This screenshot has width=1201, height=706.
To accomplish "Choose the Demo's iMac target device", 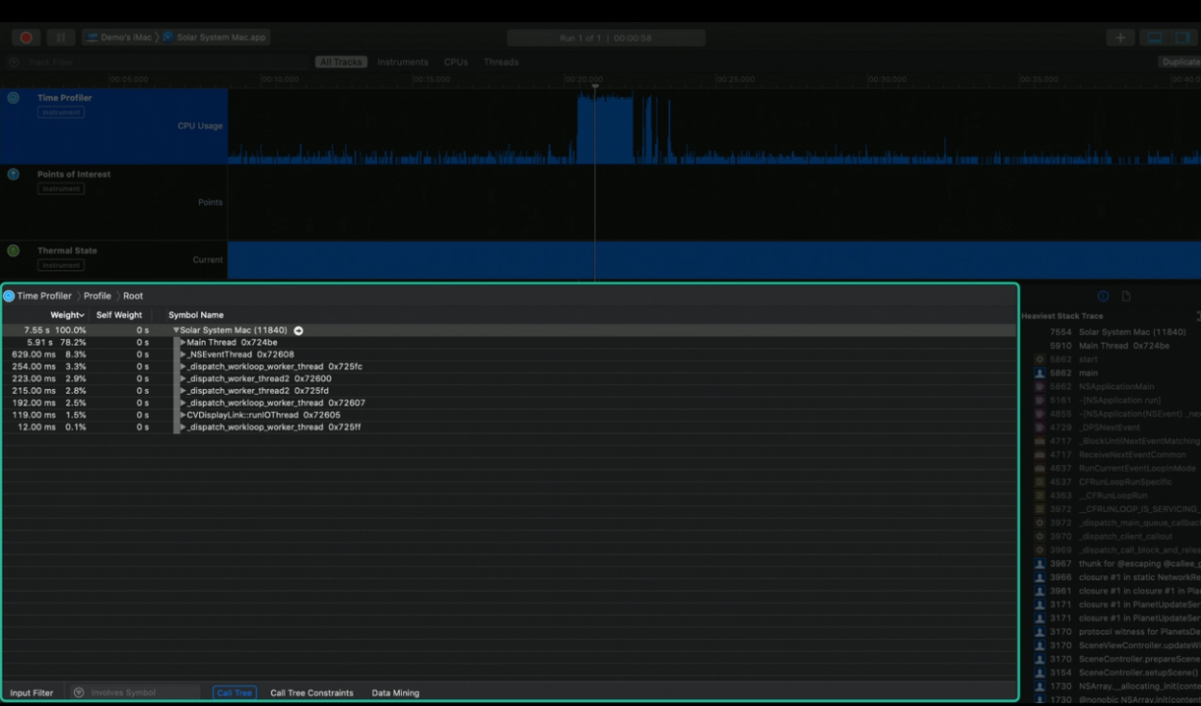I will click(120, 37).
